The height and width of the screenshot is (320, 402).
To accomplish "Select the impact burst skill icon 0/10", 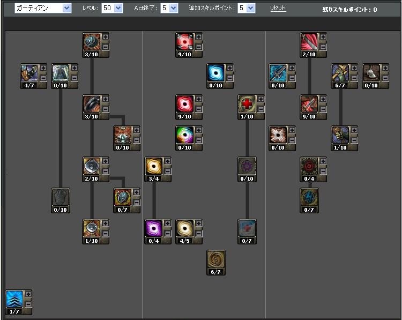I will pos(278,135).
